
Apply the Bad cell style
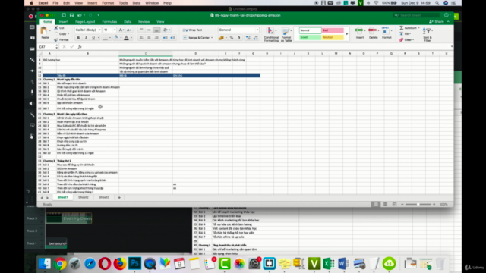333,30
